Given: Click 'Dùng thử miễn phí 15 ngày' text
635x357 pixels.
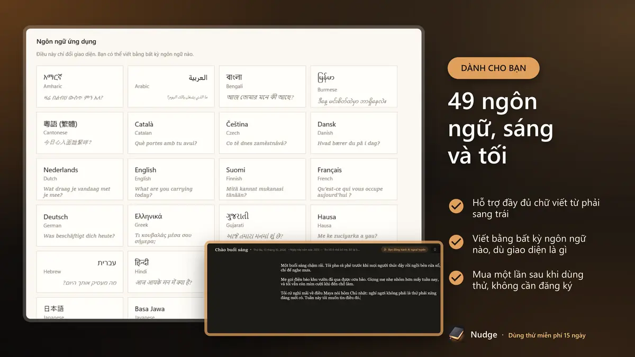Looking at the screenshot, I should tap(547, 335).
